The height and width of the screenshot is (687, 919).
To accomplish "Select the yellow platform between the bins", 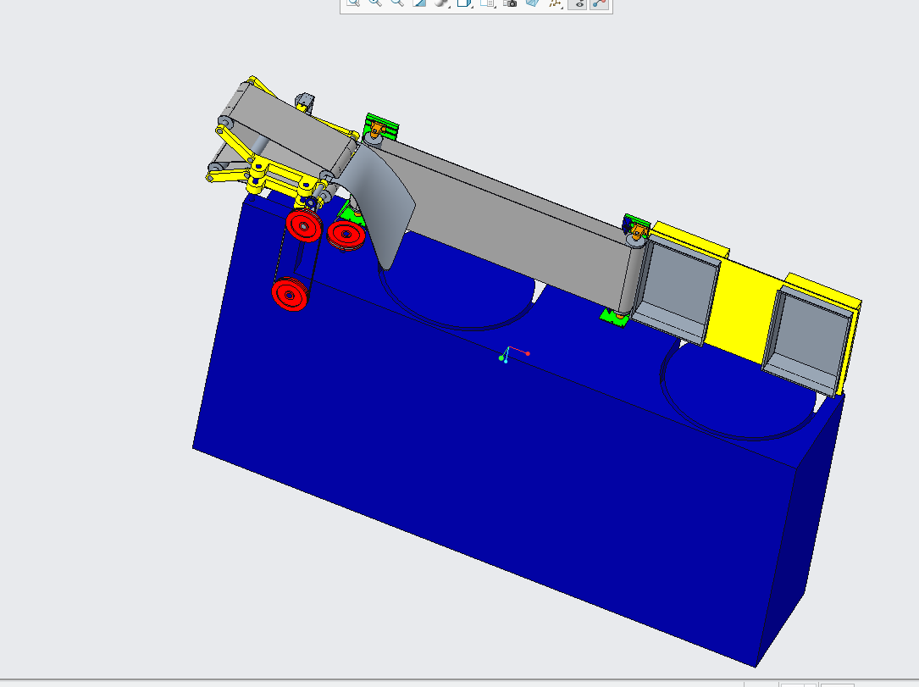I will coord(741,311).
